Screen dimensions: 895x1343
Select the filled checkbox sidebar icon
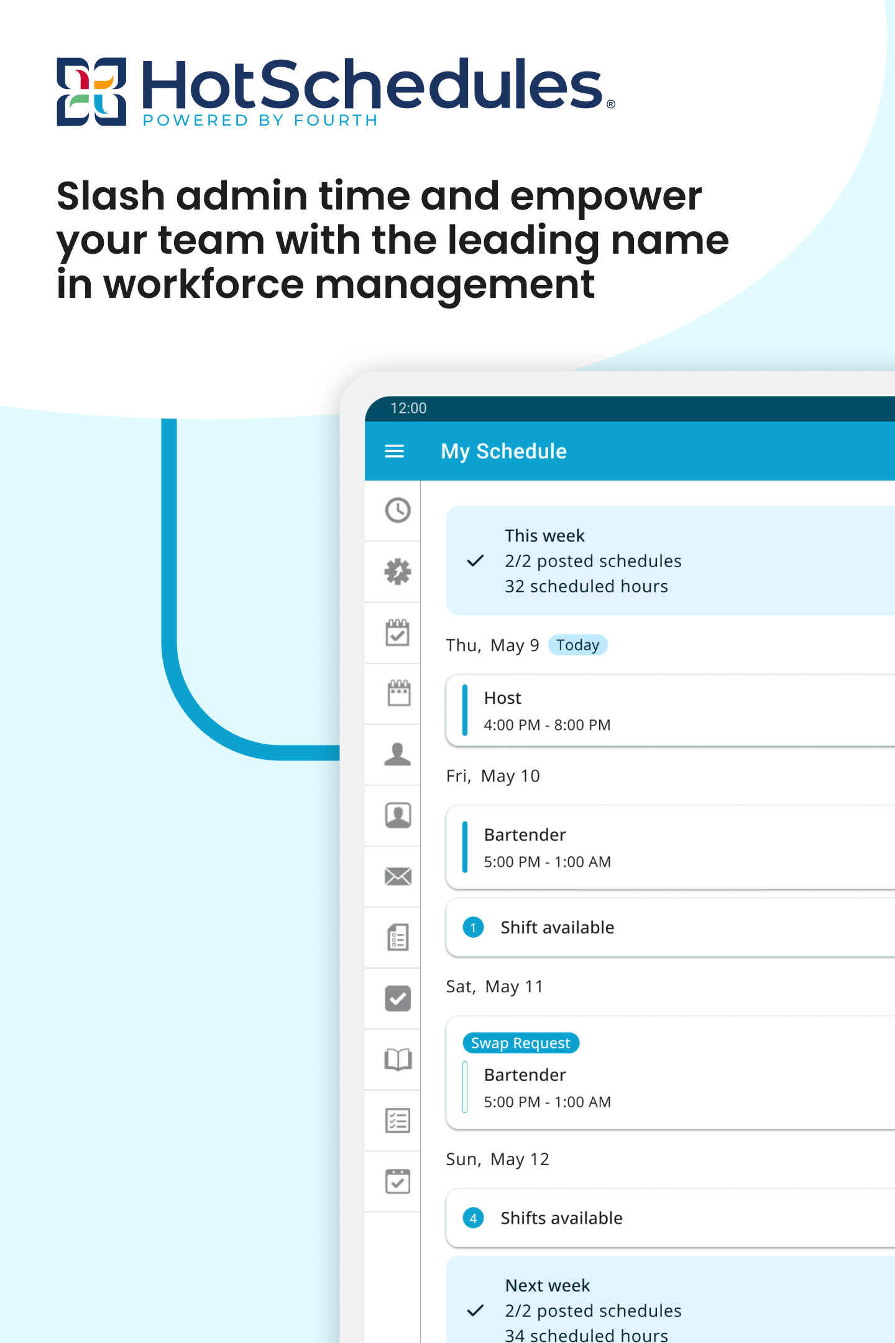tap(398, 999)
